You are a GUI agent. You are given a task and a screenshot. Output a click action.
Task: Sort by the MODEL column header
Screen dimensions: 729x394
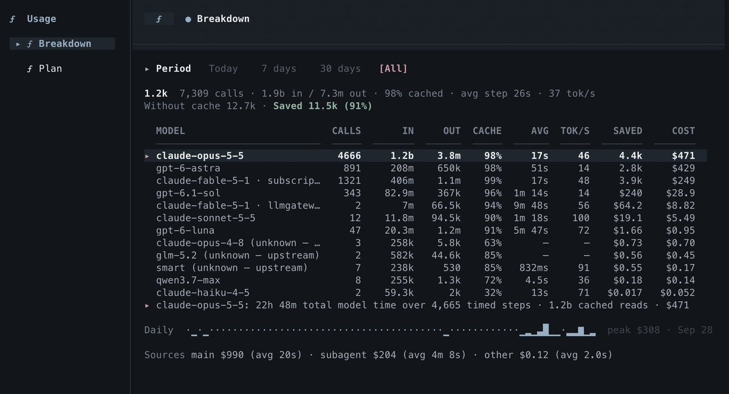171,131
